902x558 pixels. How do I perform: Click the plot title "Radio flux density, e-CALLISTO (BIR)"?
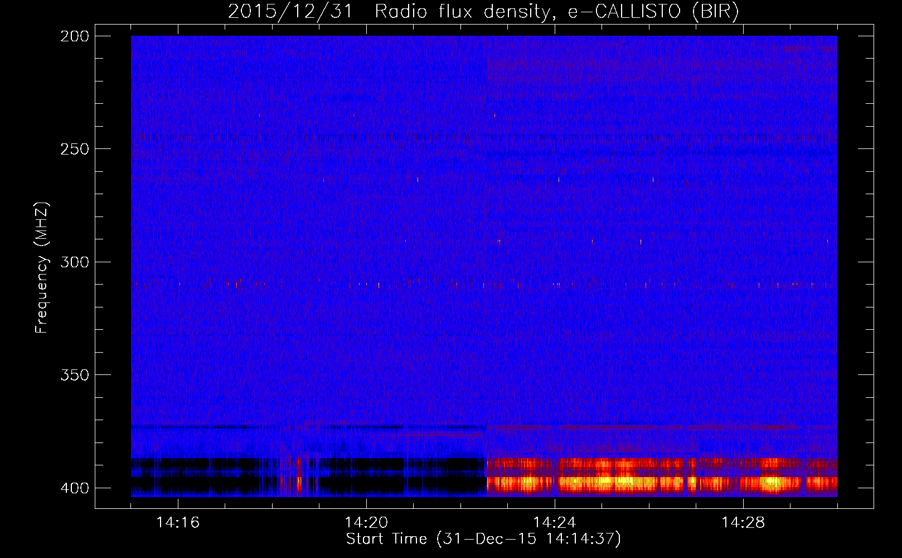click(x=557, y=12)
